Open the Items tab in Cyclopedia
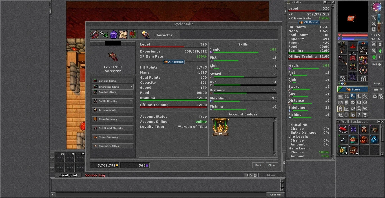This screenshot has height=198, width=385. (95, 35)
